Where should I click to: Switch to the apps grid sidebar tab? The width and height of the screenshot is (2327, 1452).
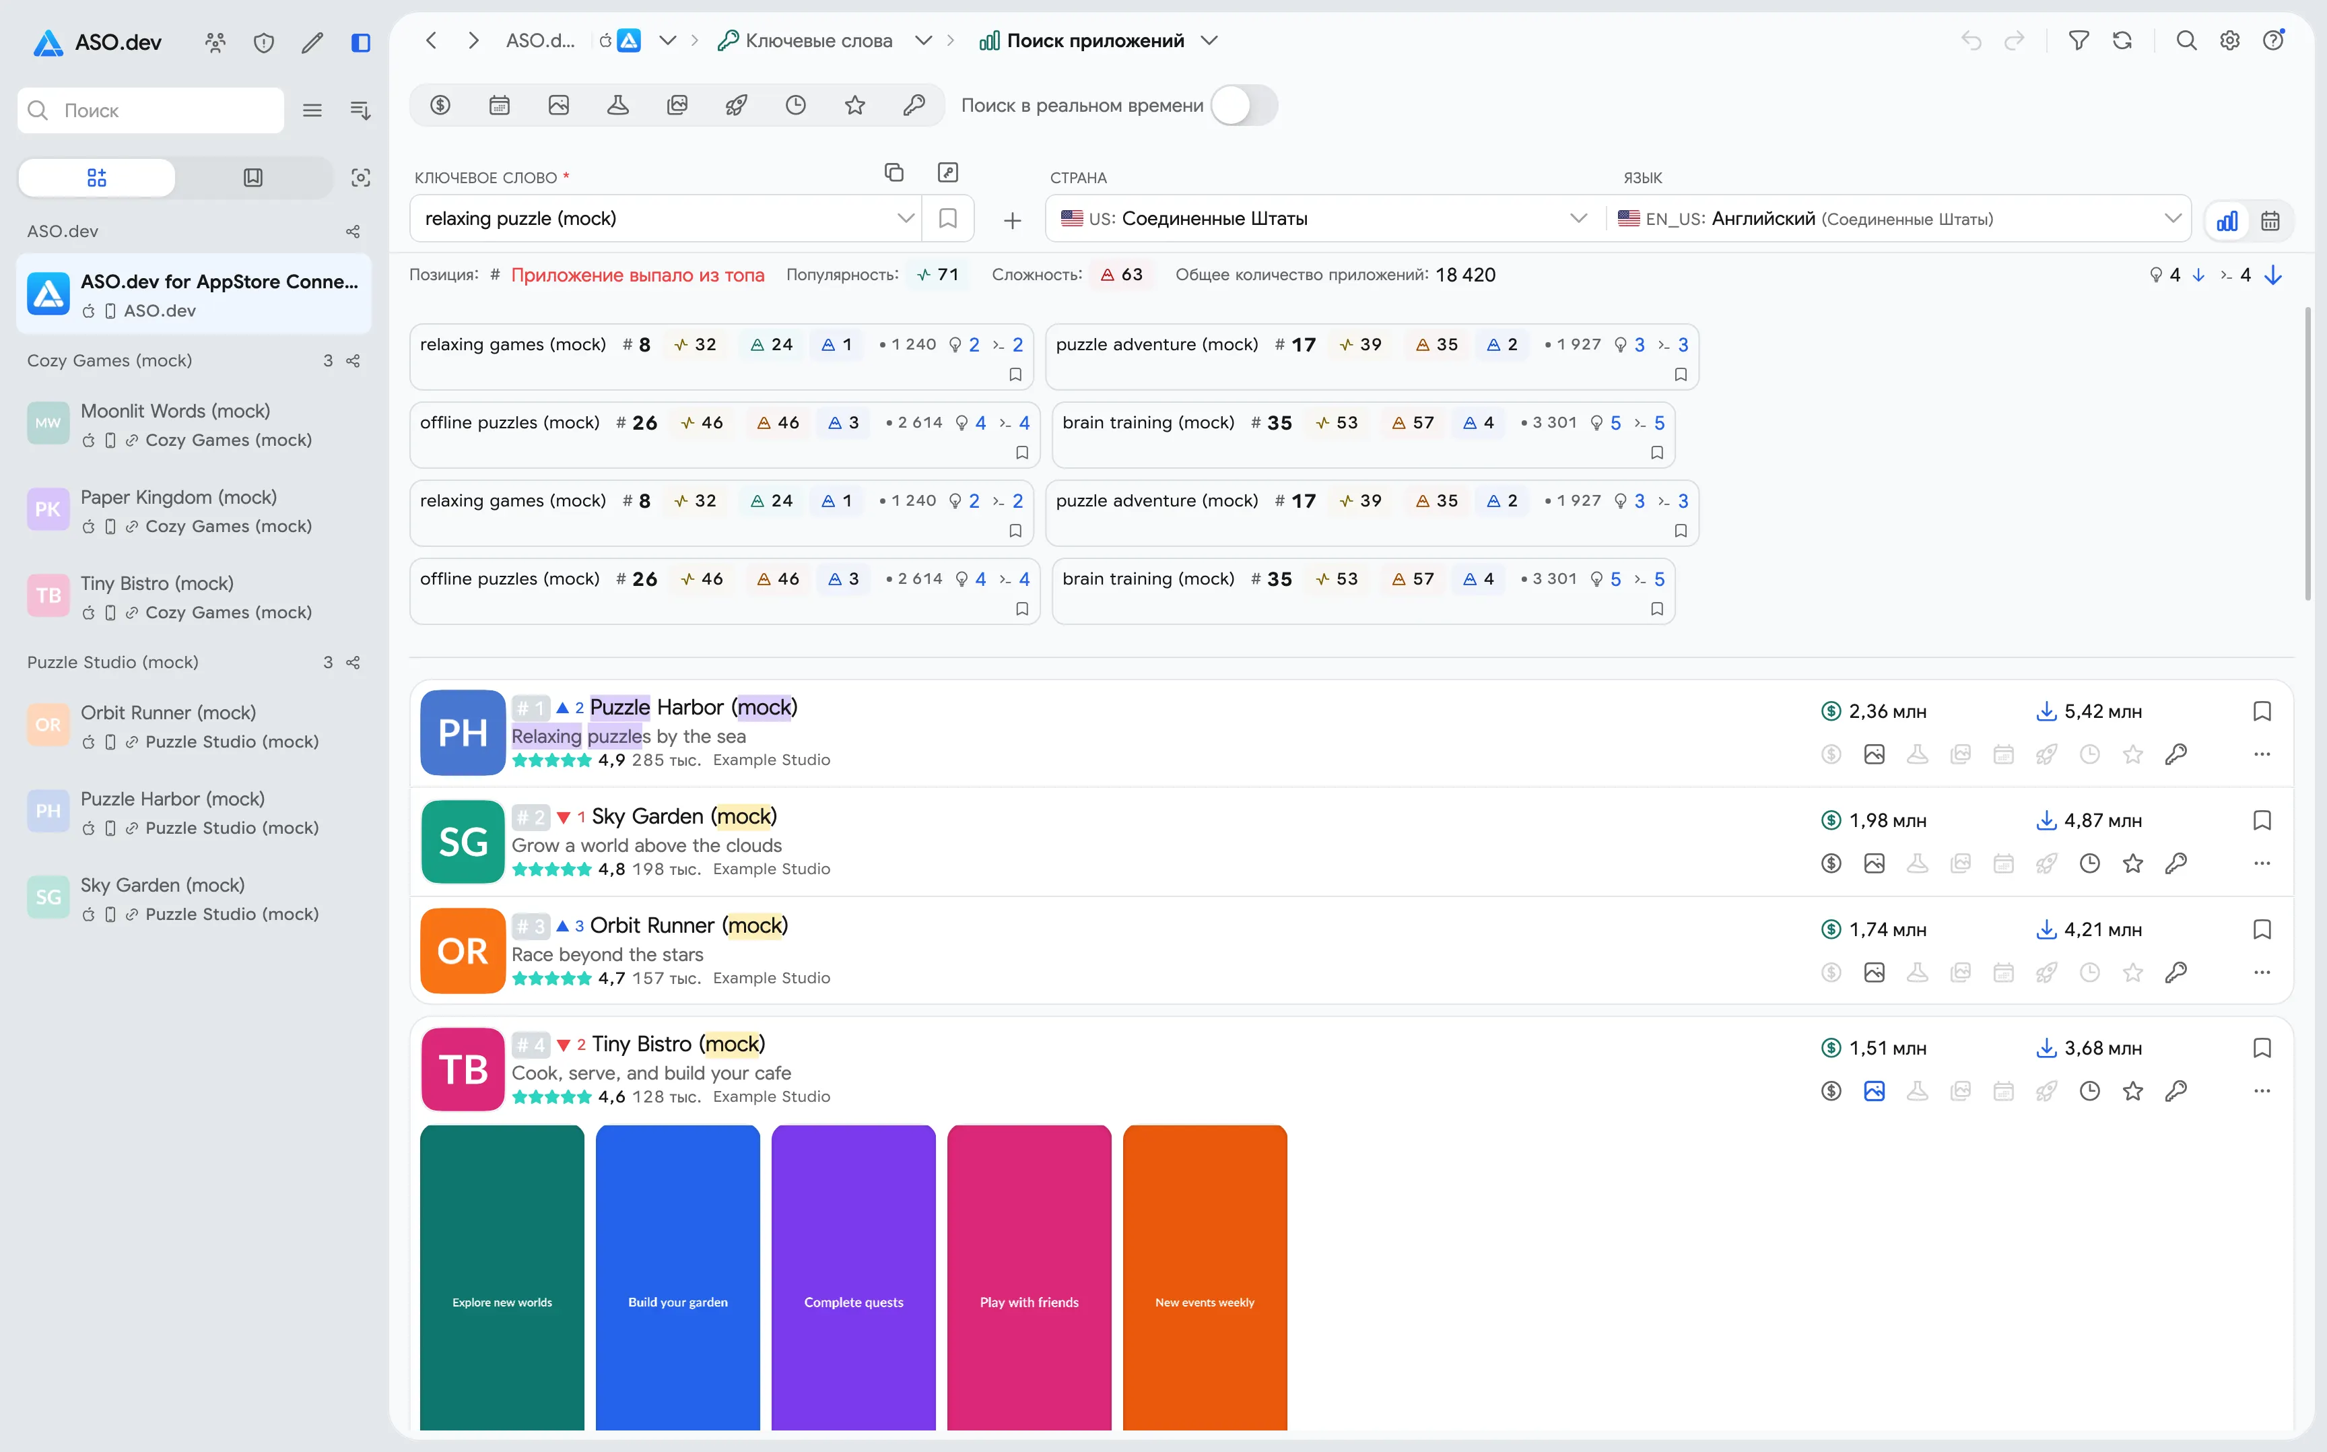(97, 178)
